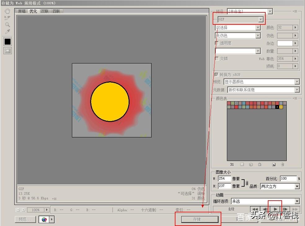Click the web-shift cube icon
This screenshot has width=305, height=226.
pos(251,164)
